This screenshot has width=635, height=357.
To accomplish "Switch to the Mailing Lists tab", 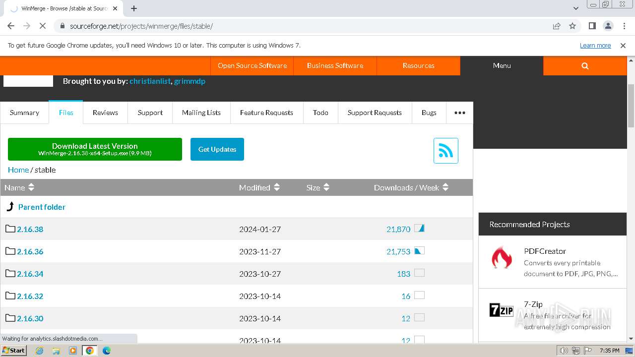I will point(201,113).
